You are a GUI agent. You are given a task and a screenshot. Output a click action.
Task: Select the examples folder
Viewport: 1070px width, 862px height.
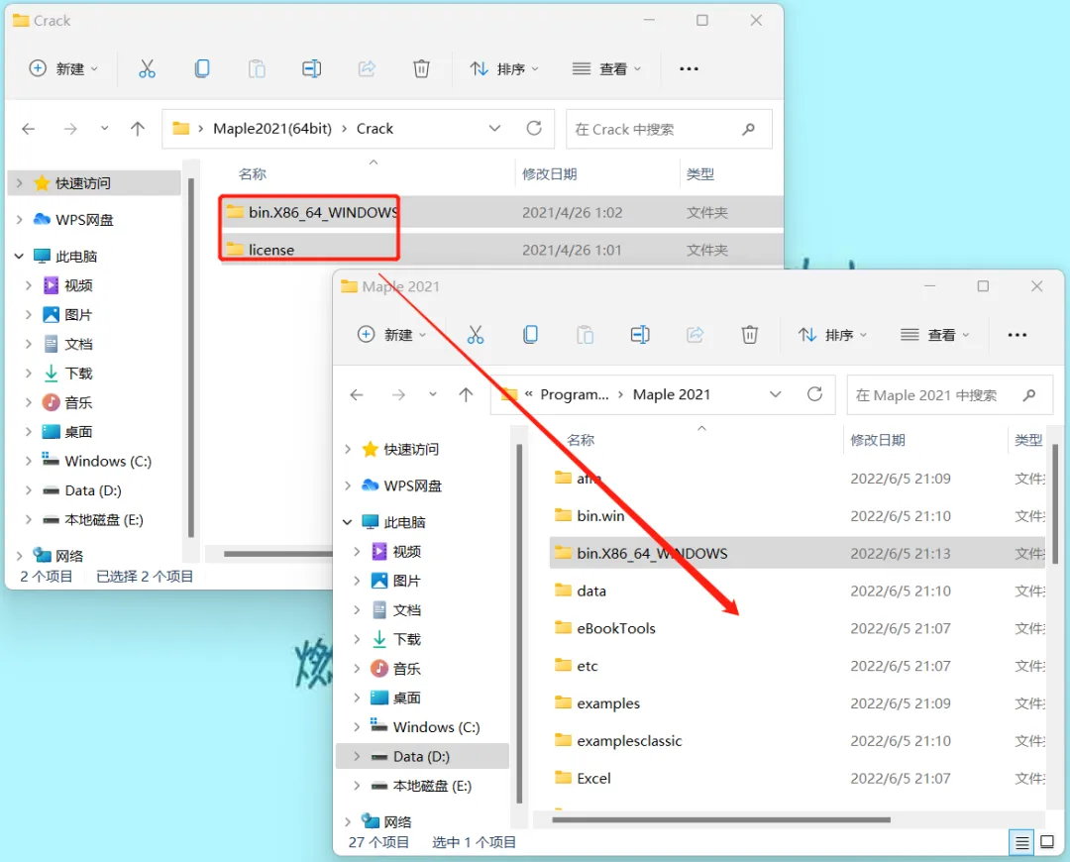click(x=797, y=703)
